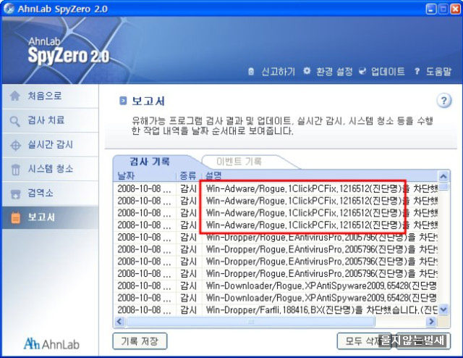Click the home icon beside 처음으로
Image resolution: width=463 pixels, height=358 pixels.
[14, 96]
